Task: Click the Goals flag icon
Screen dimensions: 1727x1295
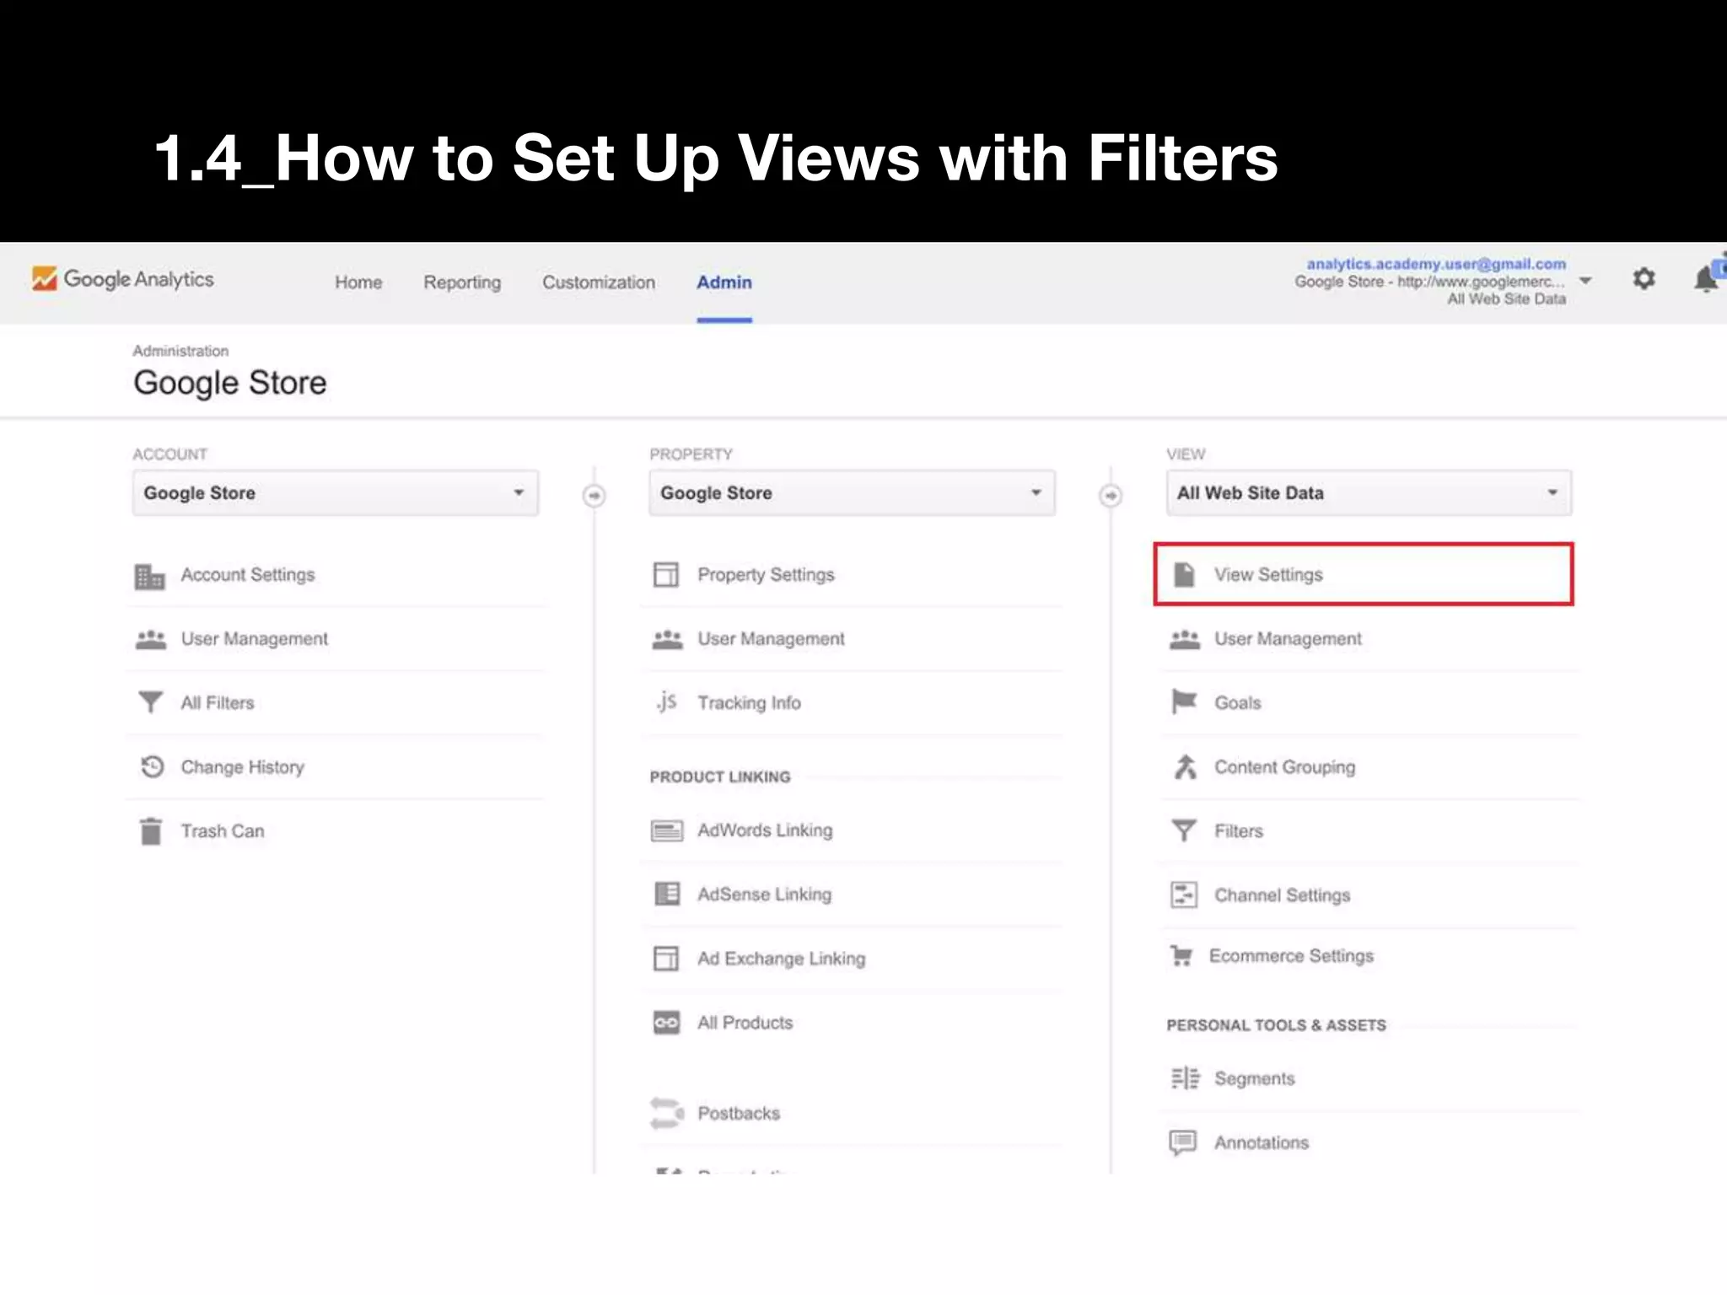Action: click(1184, 701)
